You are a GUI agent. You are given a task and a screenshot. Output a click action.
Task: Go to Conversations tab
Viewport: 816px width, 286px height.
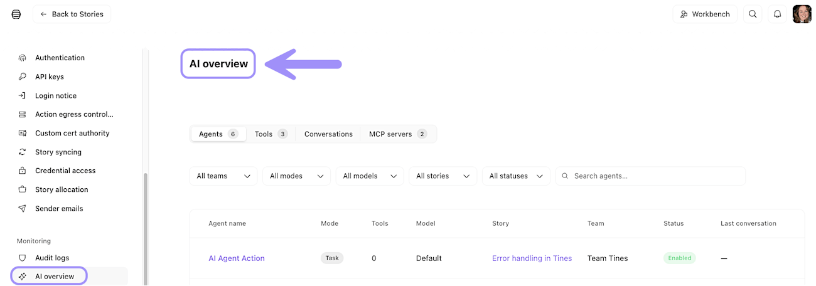click(328, 134)
